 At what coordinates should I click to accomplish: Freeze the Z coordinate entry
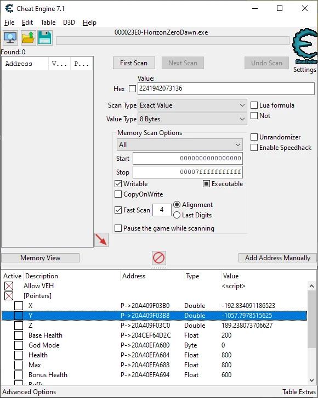[19, 326]
